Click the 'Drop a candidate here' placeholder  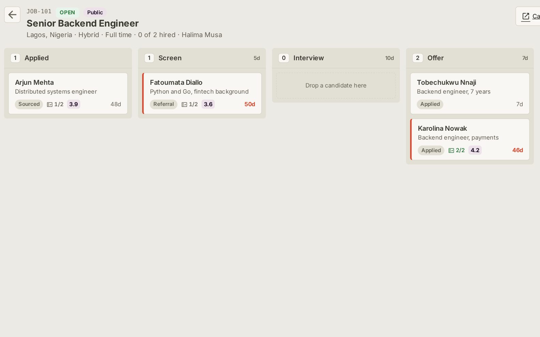336,85
